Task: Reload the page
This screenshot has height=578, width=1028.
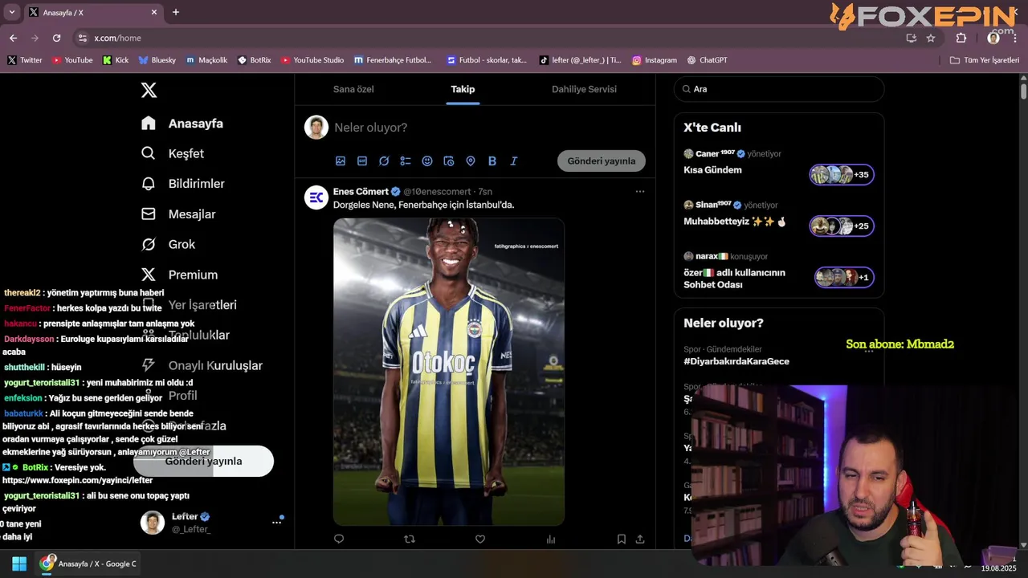Action: 56,38
